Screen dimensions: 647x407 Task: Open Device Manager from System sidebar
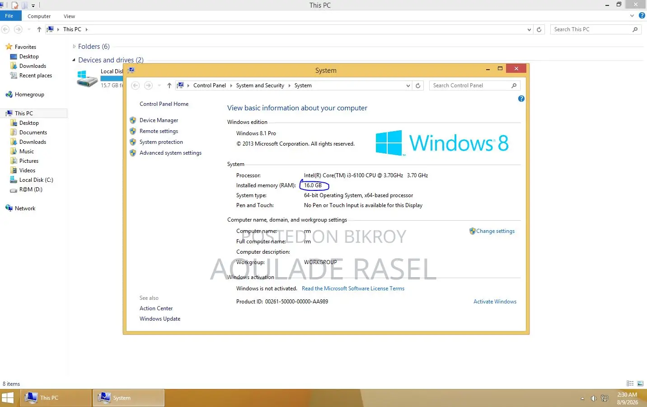point(159,120)
